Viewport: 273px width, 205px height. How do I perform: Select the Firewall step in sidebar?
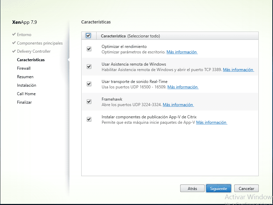(x=23, y=68)
